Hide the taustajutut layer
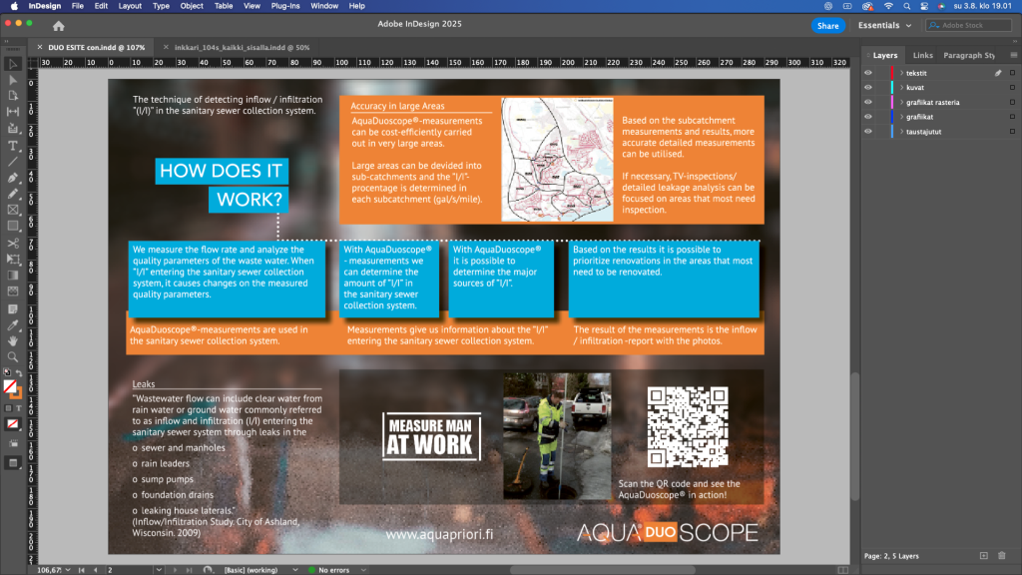Viewport: 1022px width, 575px height. tap(868, 132)
